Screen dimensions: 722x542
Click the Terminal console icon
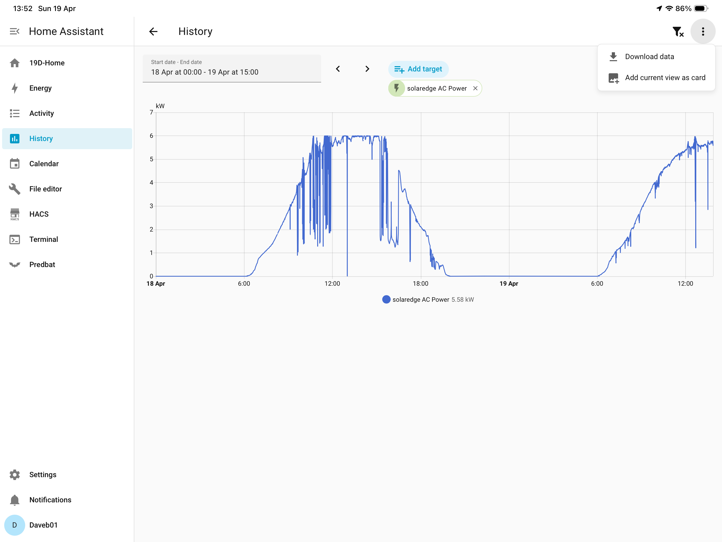click(14, 239)
